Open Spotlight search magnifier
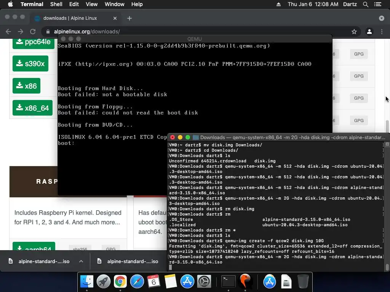Viewport: 390px width, 292px height. point(365,4)
